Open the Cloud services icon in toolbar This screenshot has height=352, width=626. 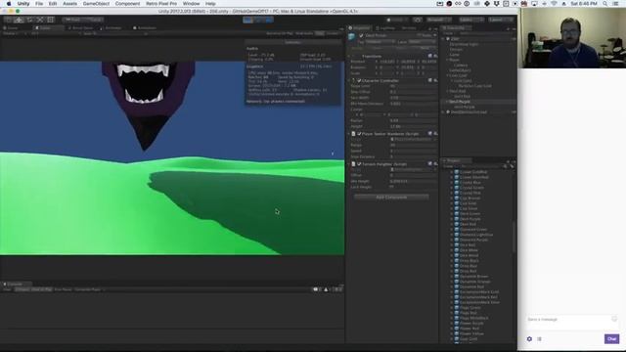point(418,20)
